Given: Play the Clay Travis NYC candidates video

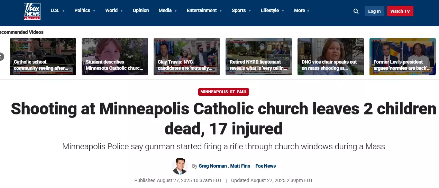Looking at the screenshot, I should tap(187, 57).
